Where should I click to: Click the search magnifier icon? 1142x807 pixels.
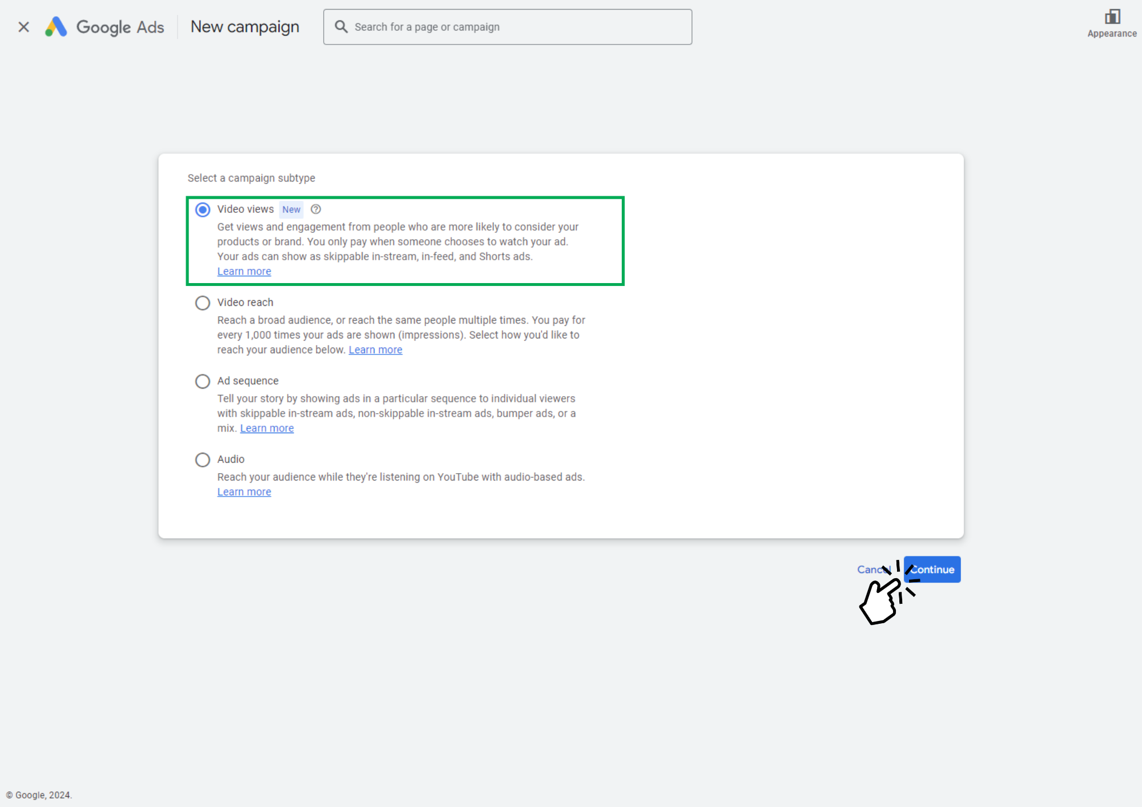(x=341, y=27)
